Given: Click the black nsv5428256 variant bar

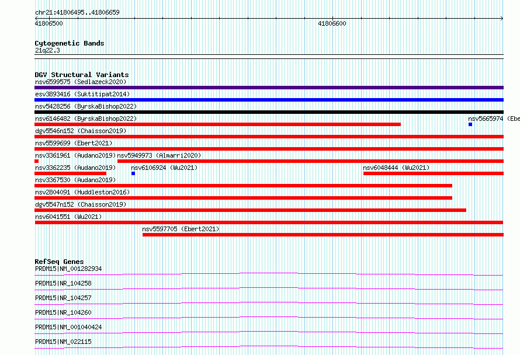Looking at the screenshot, I should (269, 112).
